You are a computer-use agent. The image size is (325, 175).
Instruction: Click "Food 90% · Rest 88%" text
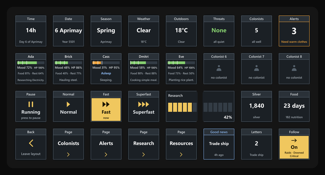click(144, 73)
